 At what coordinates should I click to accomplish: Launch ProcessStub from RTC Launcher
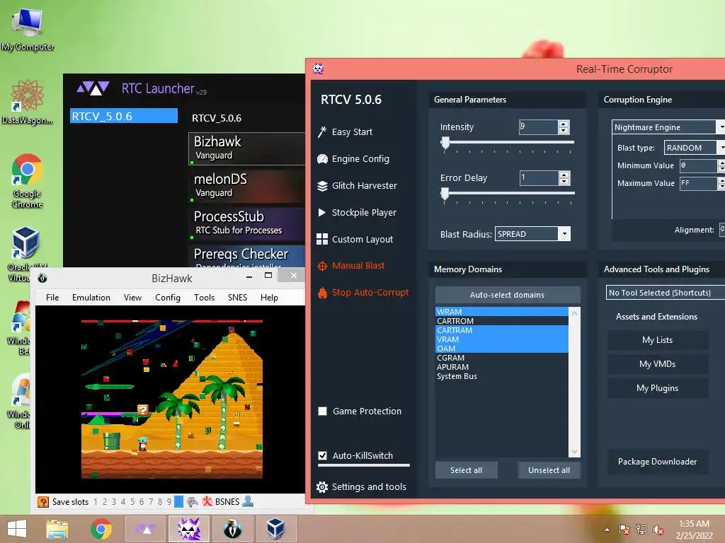[x=246, y=223]
